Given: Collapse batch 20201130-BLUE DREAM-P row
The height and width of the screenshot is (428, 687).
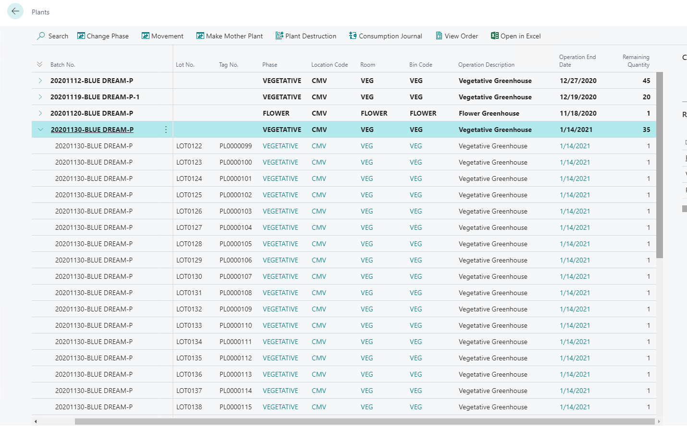Looking at the screenshot, I should tap(40, 130).
